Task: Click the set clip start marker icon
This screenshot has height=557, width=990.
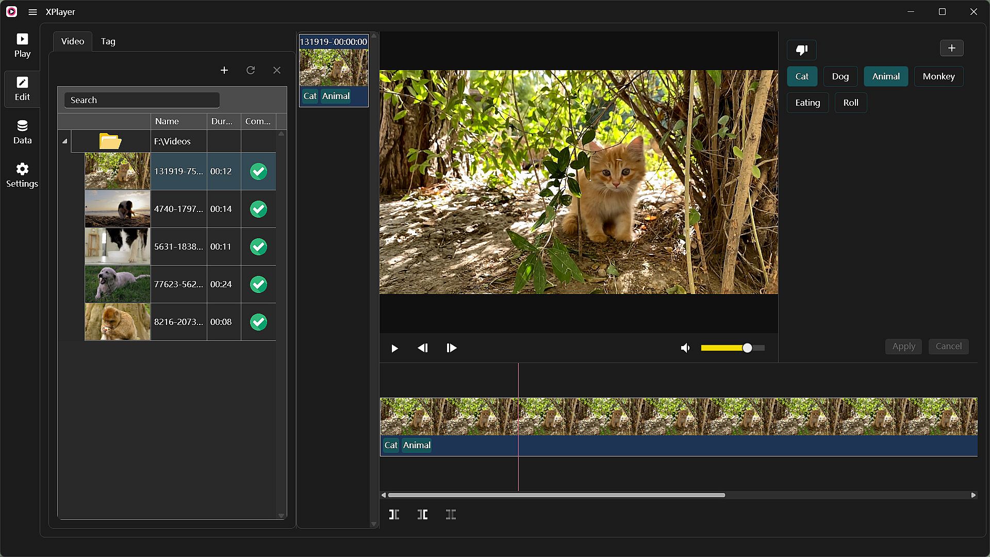Action: [394, 514]
